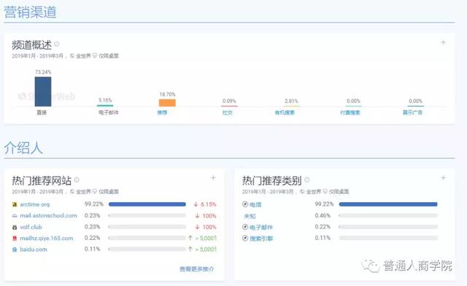Select the 社交 channel label
This screenshot has height=286, width=467.
tap(227, 112)
